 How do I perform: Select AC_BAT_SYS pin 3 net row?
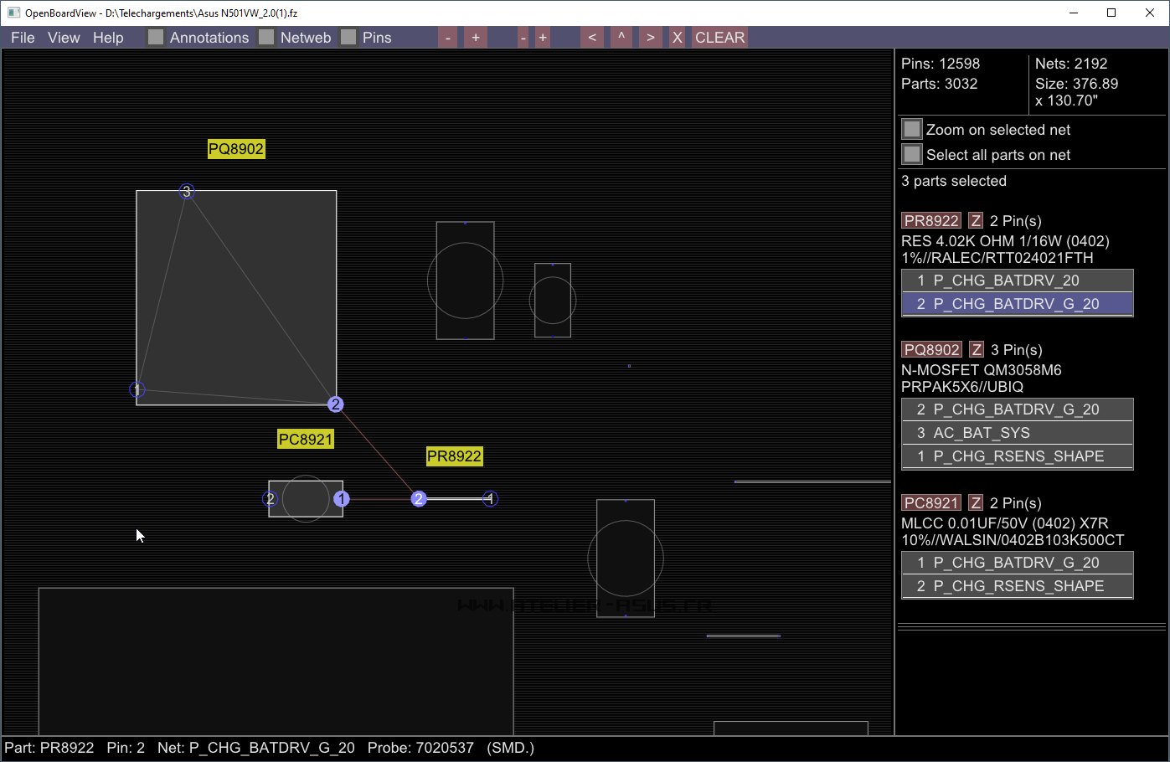[x=1017, y=433]
